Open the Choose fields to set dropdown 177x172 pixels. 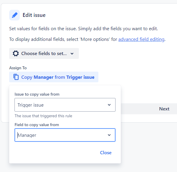(44, 54)
